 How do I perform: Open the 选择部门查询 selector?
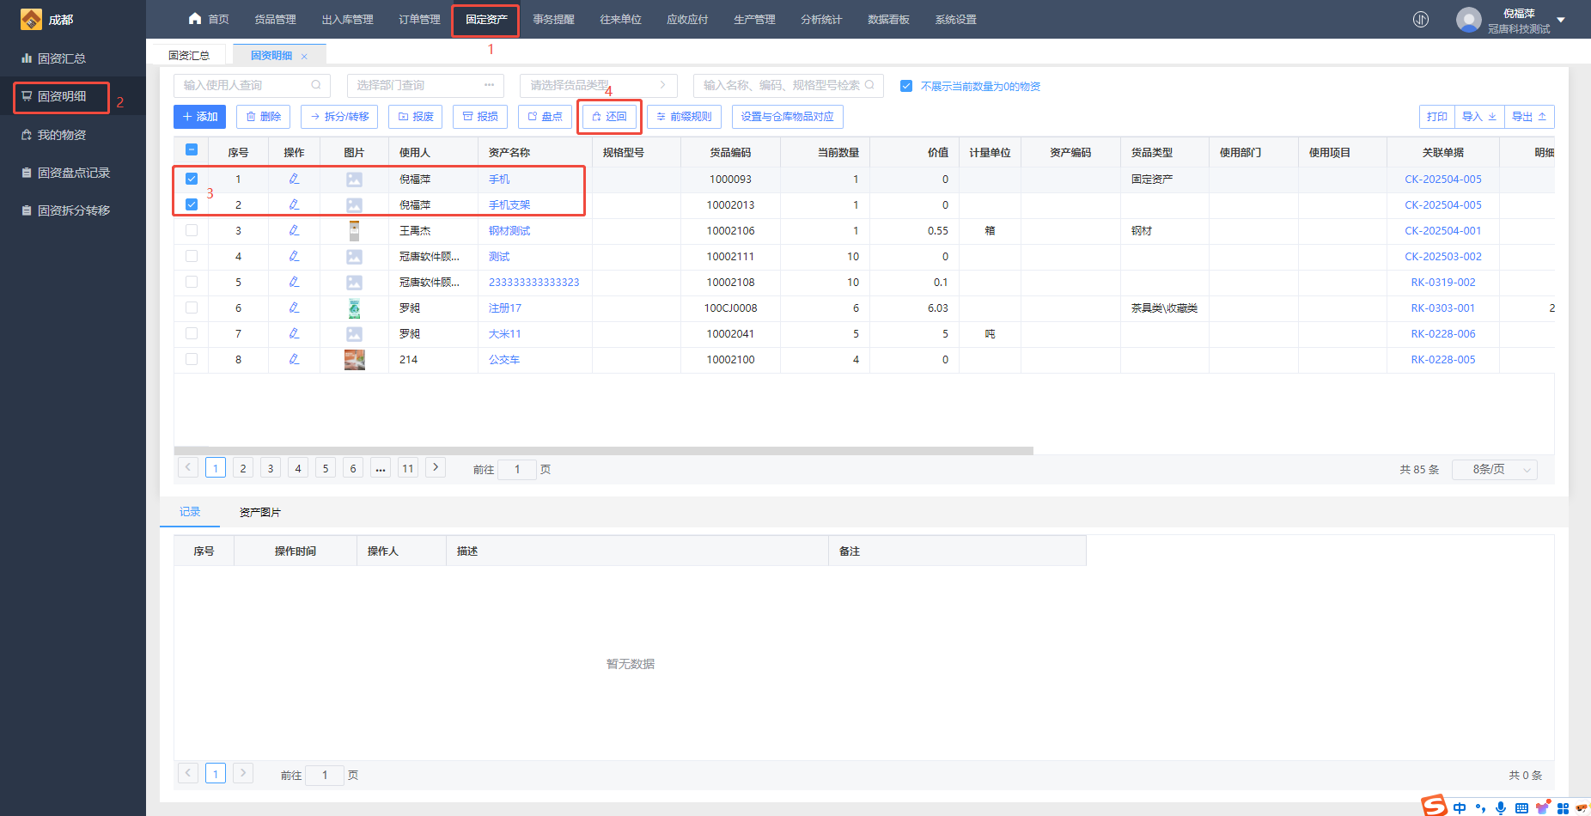(425, 85)
